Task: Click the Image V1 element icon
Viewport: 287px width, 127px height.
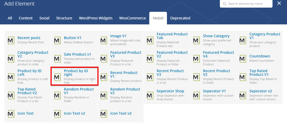Action: (103, 40)
